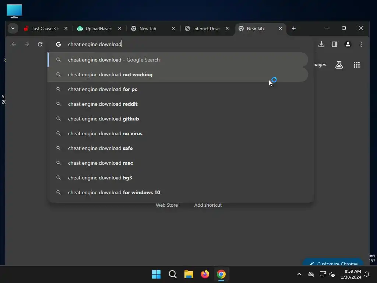Screen dimensions: 377x283
Task: Select suggestion 'cheat engine download safe'
Action: [178, 148]
